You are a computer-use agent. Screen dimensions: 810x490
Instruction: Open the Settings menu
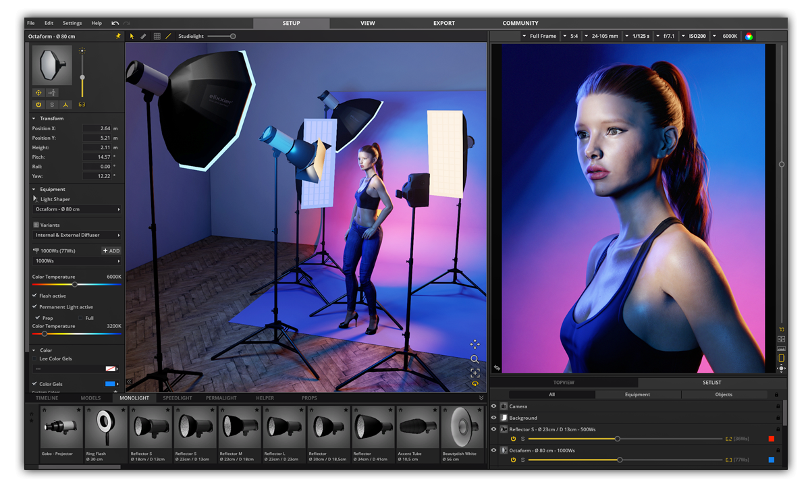(72, 23)
